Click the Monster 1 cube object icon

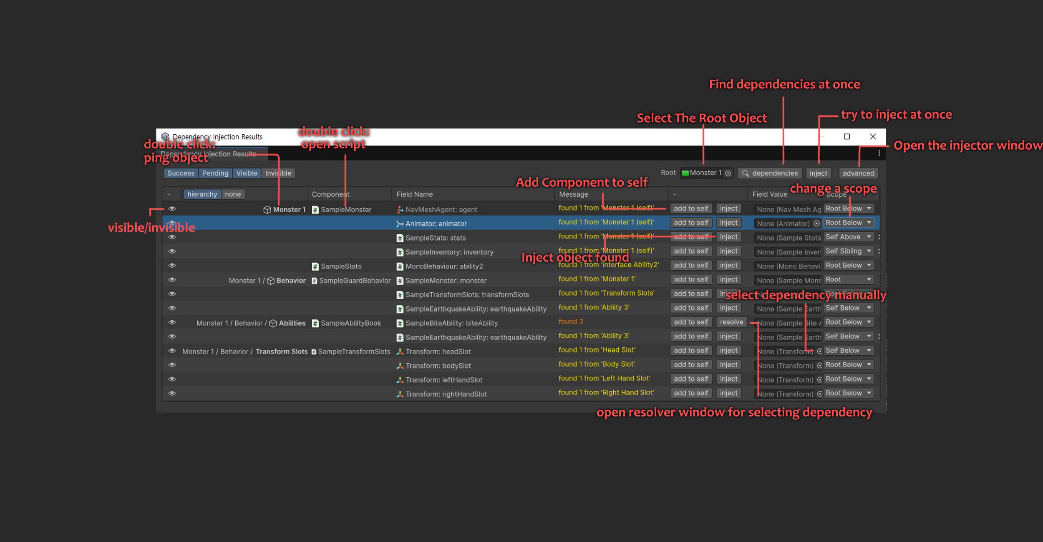pos(267,210)
